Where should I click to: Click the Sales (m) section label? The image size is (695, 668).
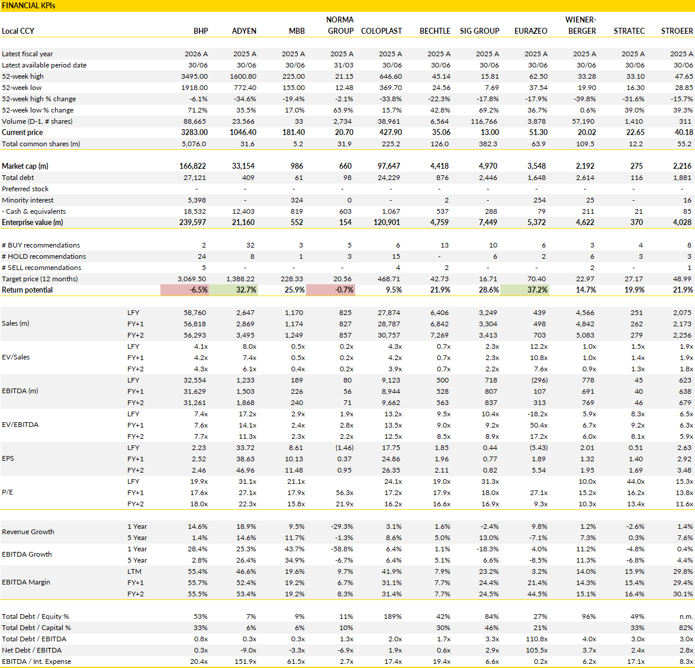pos(15,323)
